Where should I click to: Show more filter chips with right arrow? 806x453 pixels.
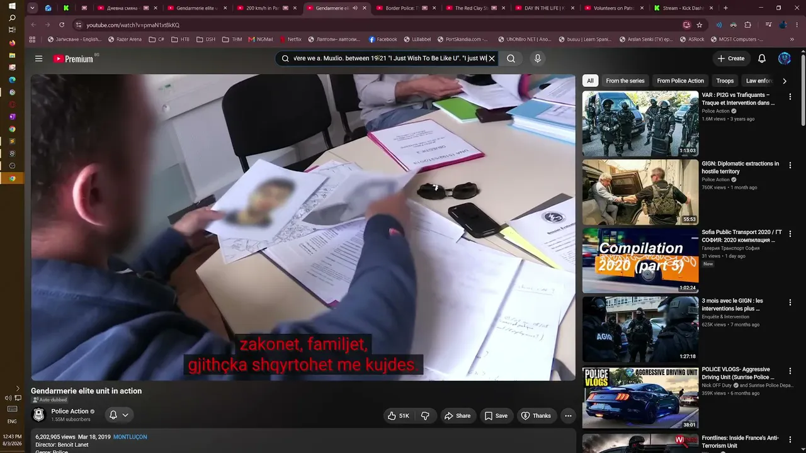pos(784,81)
